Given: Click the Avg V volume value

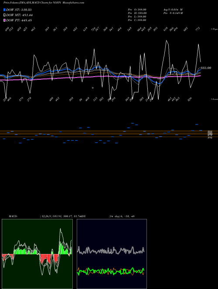Looking at the screenshot, I should coord(173,9).
